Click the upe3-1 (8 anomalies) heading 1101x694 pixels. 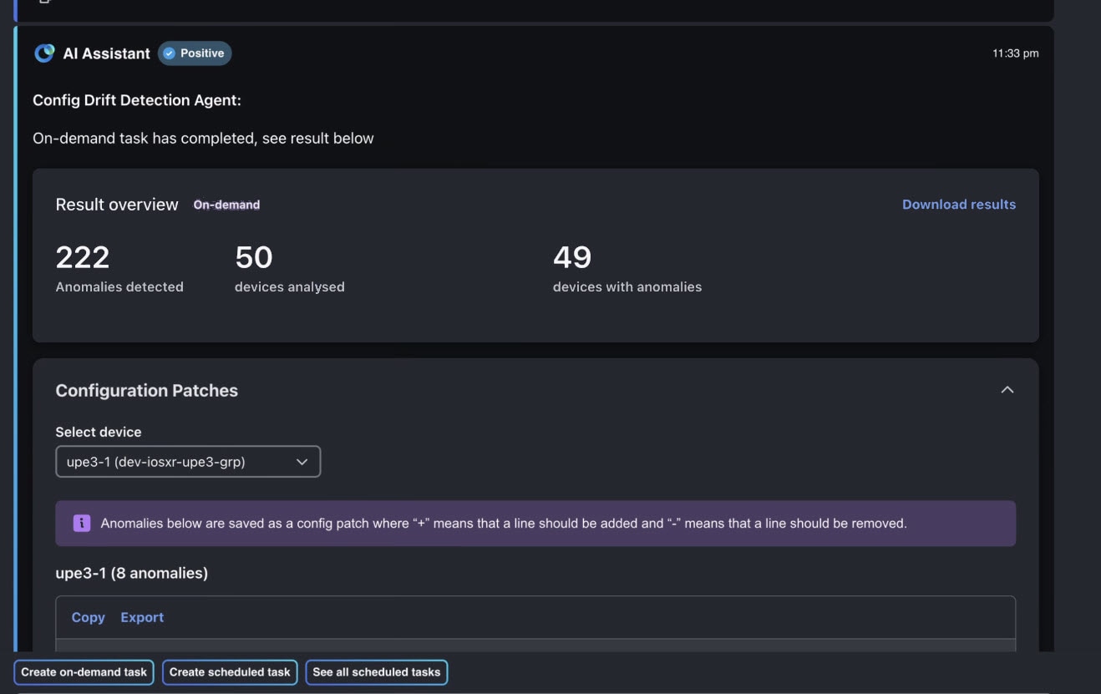point(132,573)
